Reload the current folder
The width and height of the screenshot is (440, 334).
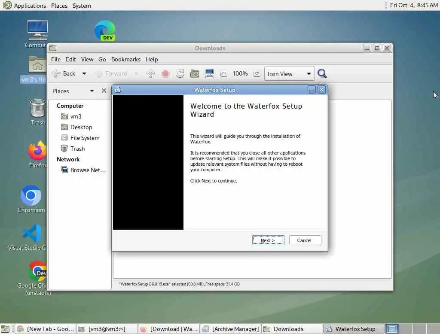tap(180, 73)
